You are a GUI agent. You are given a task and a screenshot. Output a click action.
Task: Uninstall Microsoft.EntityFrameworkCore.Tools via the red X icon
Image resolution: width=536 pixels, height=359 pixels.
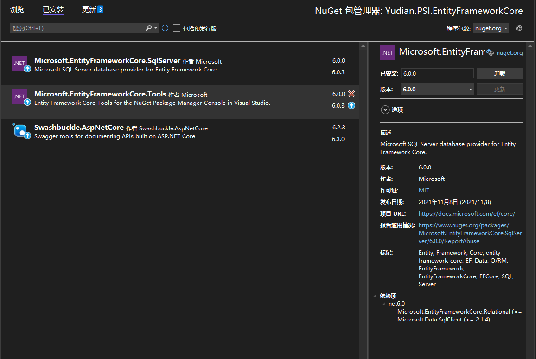click(x=351, y=94)
